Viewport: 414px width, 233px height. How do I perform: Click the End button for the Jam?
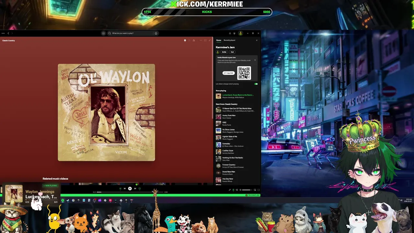point(232,52)
